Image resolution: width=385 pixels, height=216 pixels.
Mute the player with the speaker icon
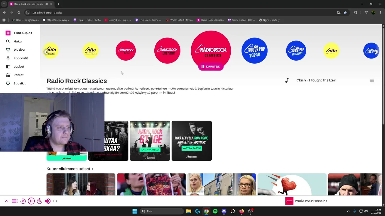48,201
